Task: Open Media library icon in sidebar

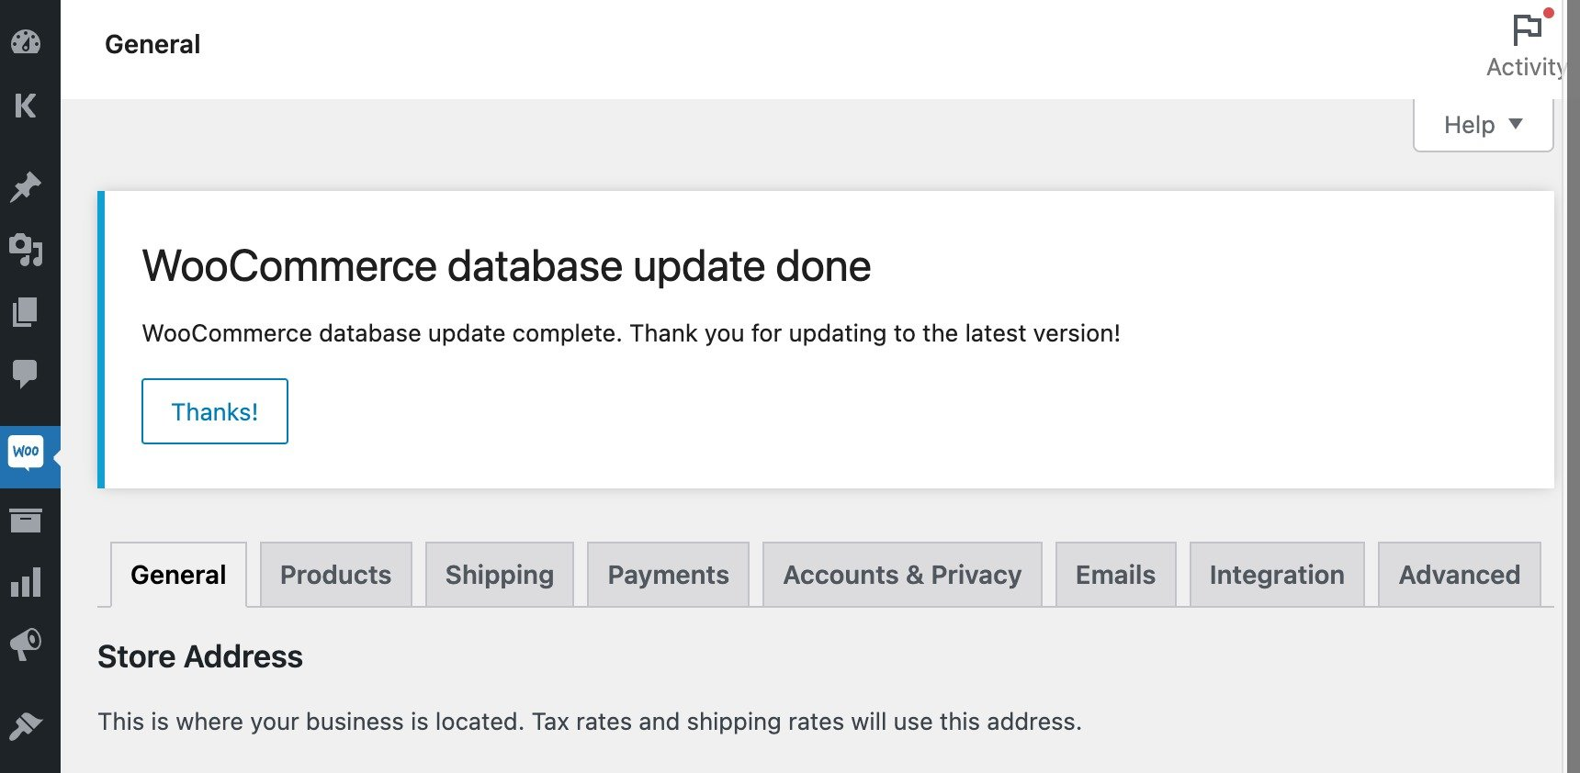Action: [x=26, y=250]
